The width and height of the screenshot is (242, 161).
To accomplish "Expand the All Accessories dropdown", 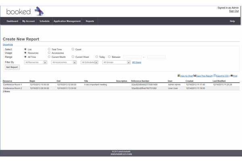I will pyautogui.click(x=64, y=62).
